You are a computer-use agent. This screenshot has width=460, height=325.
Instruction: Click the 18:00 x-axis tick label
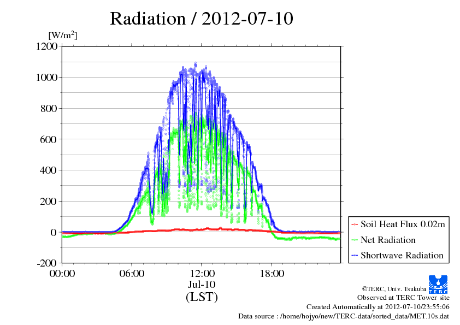click(271, 274)
